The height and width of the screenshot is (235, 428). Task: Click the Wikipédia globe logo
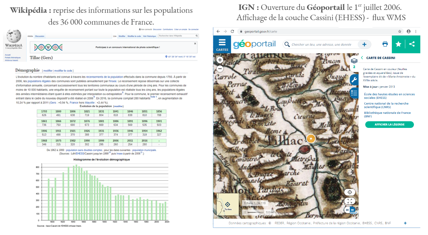[x=14, y=36]
